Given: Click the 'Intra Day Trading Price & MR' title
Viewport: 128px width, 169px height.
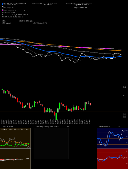Looking at the screenshot, I should (47, 126).
